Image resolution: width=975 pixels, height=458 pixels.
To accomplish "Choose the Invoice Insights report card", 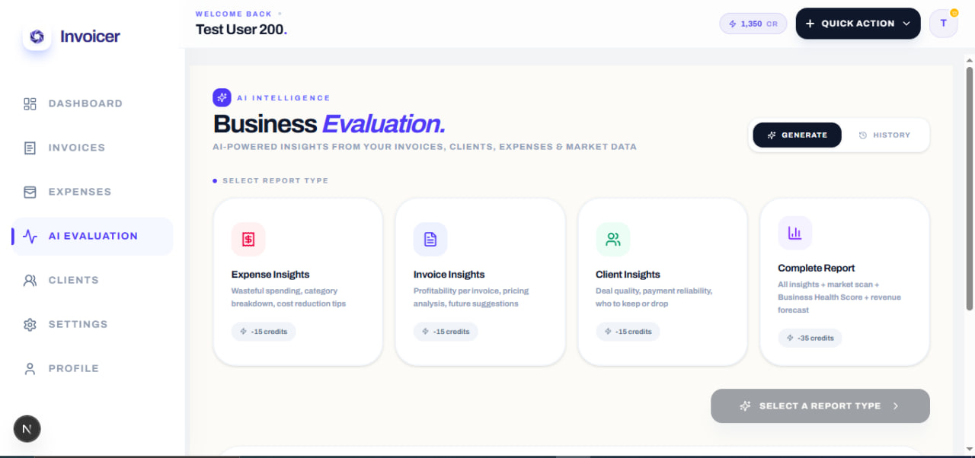I will point(480,282).
